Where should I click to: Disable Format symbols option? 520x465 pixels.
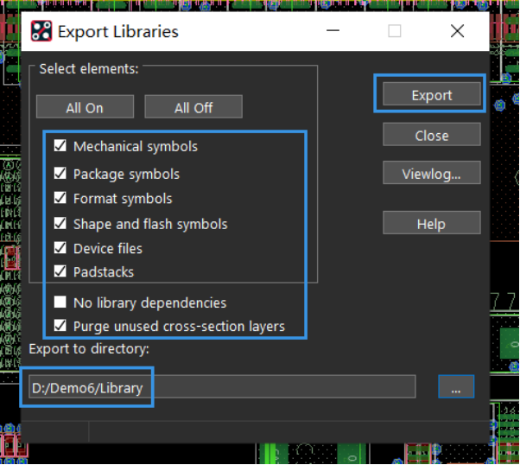[60, 198]
